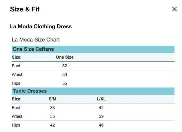Close the Size & Fit dialog

coord(174,9)
